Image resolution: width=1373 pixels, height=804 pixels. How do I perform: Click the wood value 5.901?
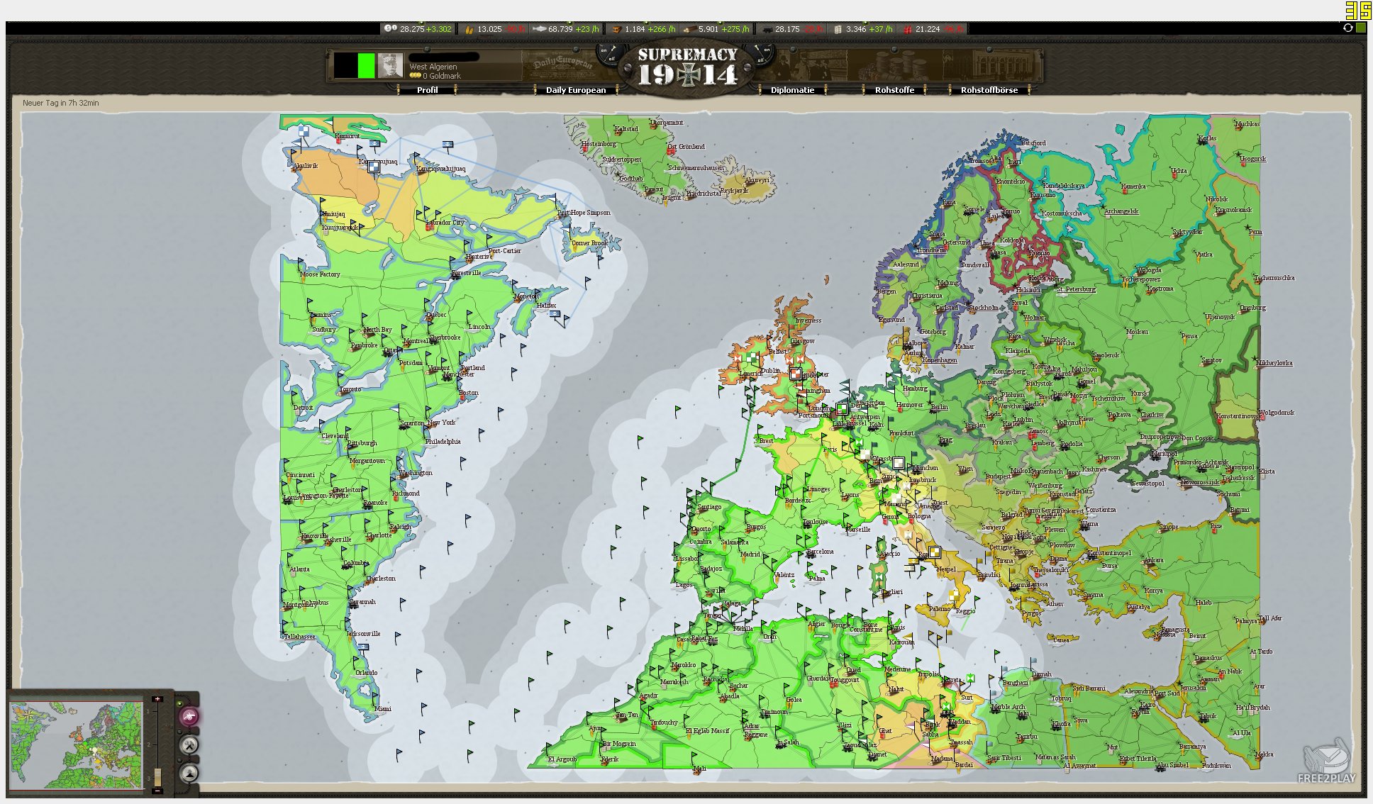708,29
